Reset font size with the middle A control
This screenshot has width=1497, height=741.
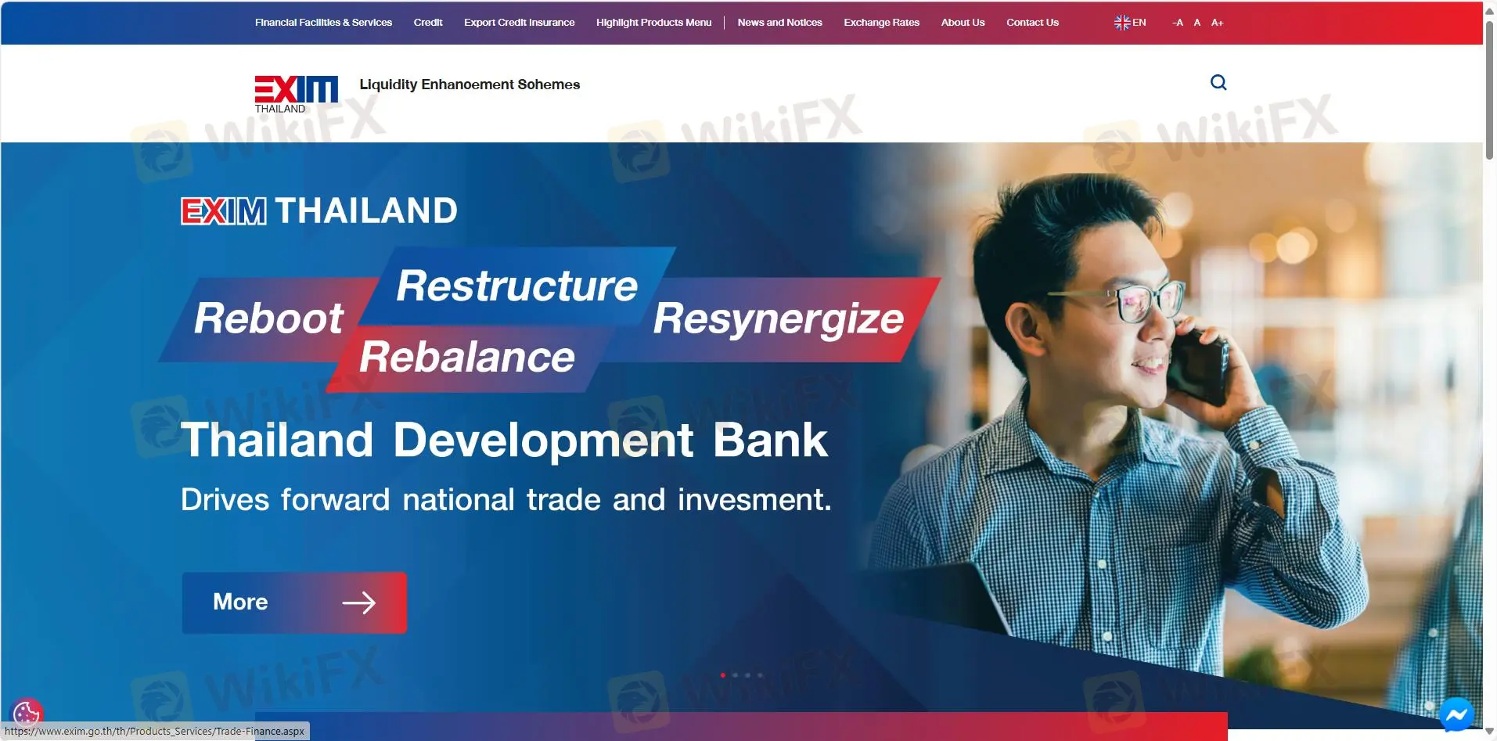tap(1197, 23)
